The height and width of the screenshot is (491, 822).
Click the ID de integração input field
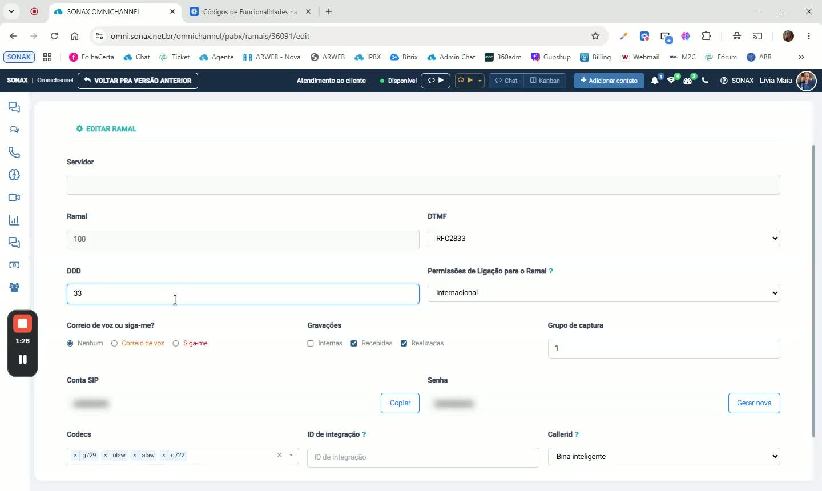coord(423,457)
